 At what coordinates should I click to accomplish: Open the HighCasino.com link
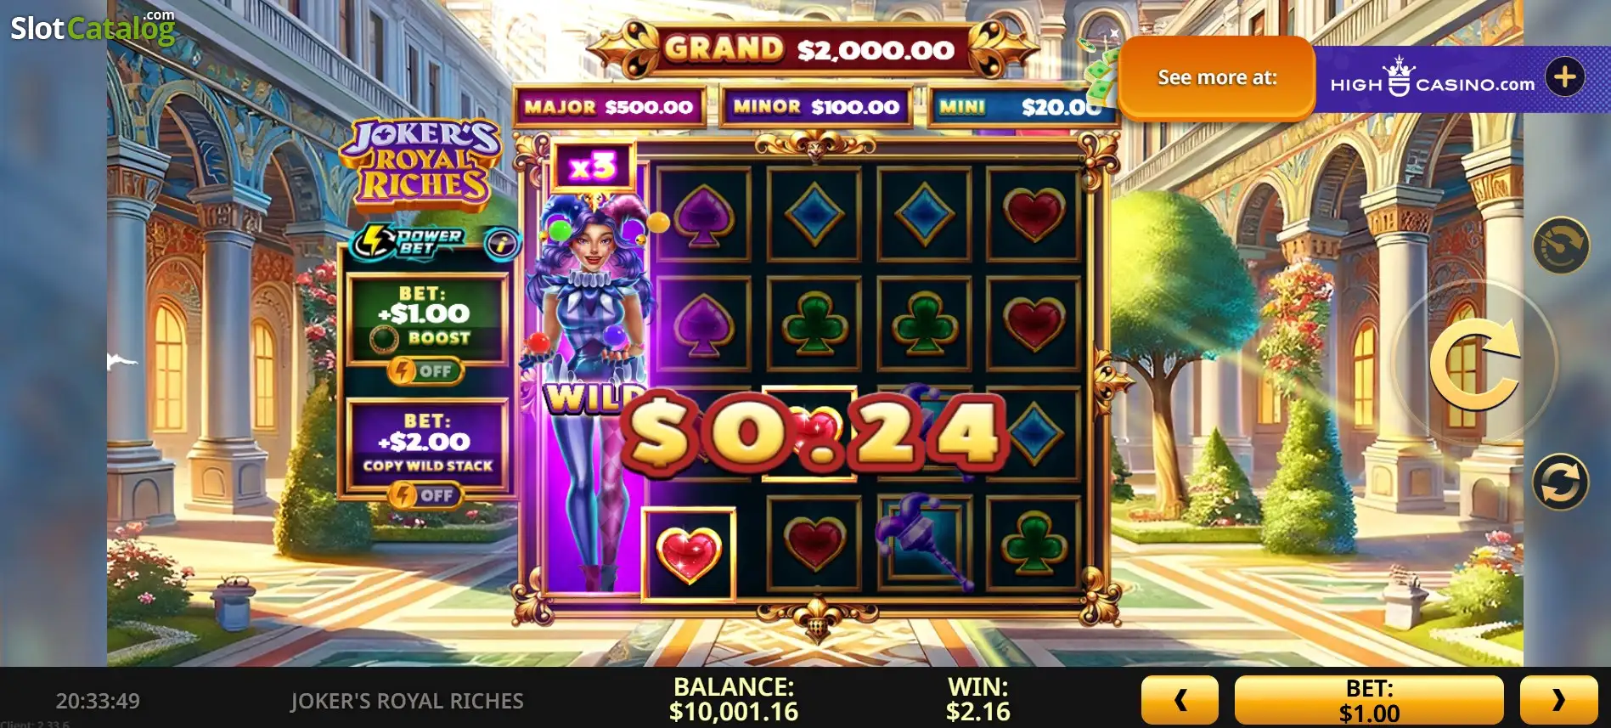click(1433, 78)
